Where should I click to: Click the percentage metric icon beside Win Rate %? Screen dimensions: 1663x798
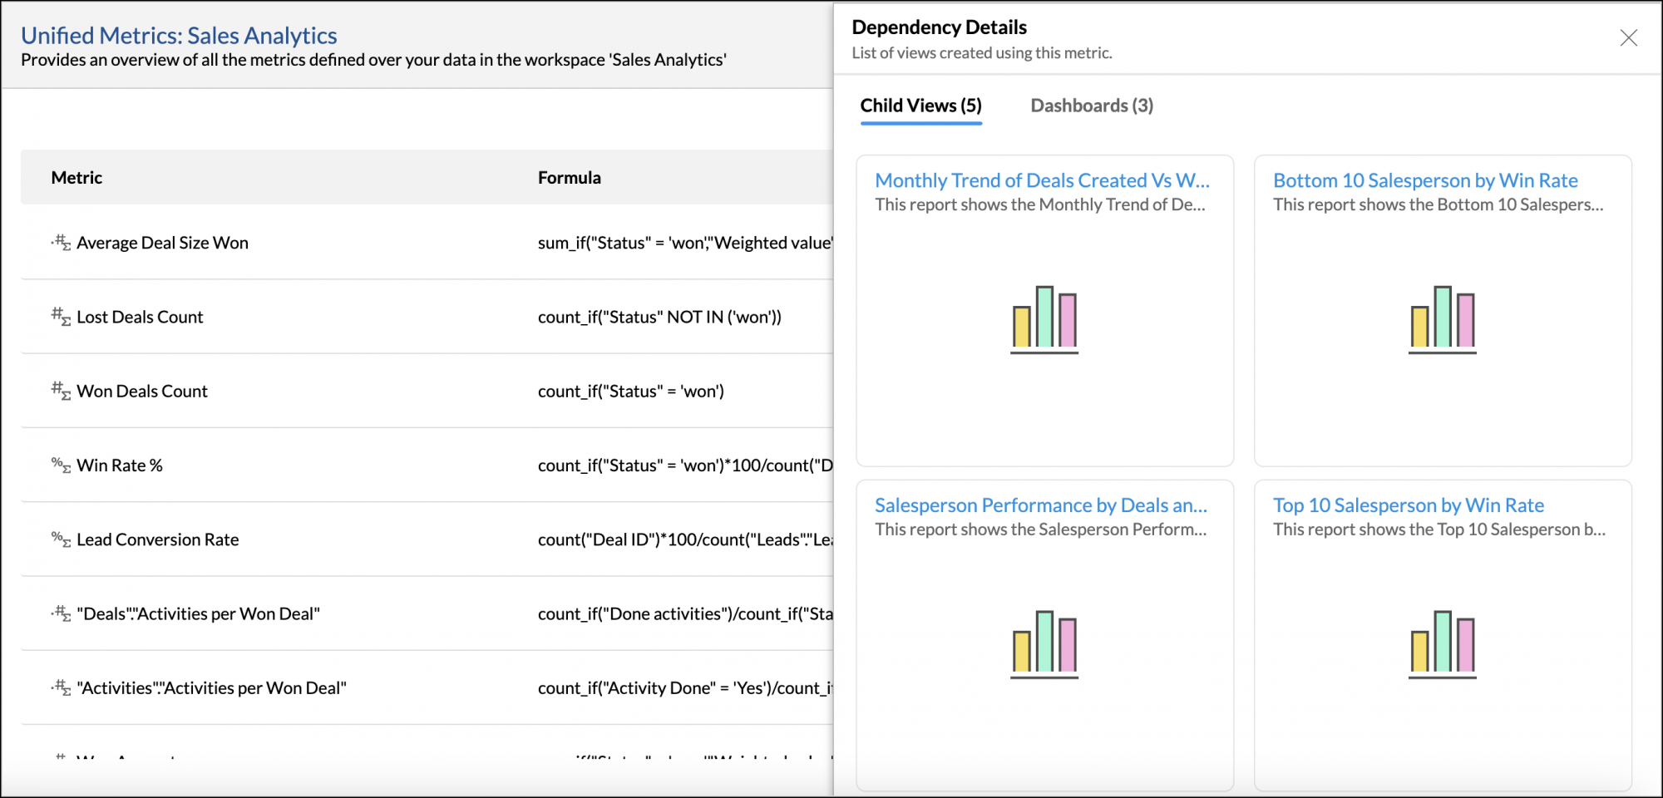(59, 465)
